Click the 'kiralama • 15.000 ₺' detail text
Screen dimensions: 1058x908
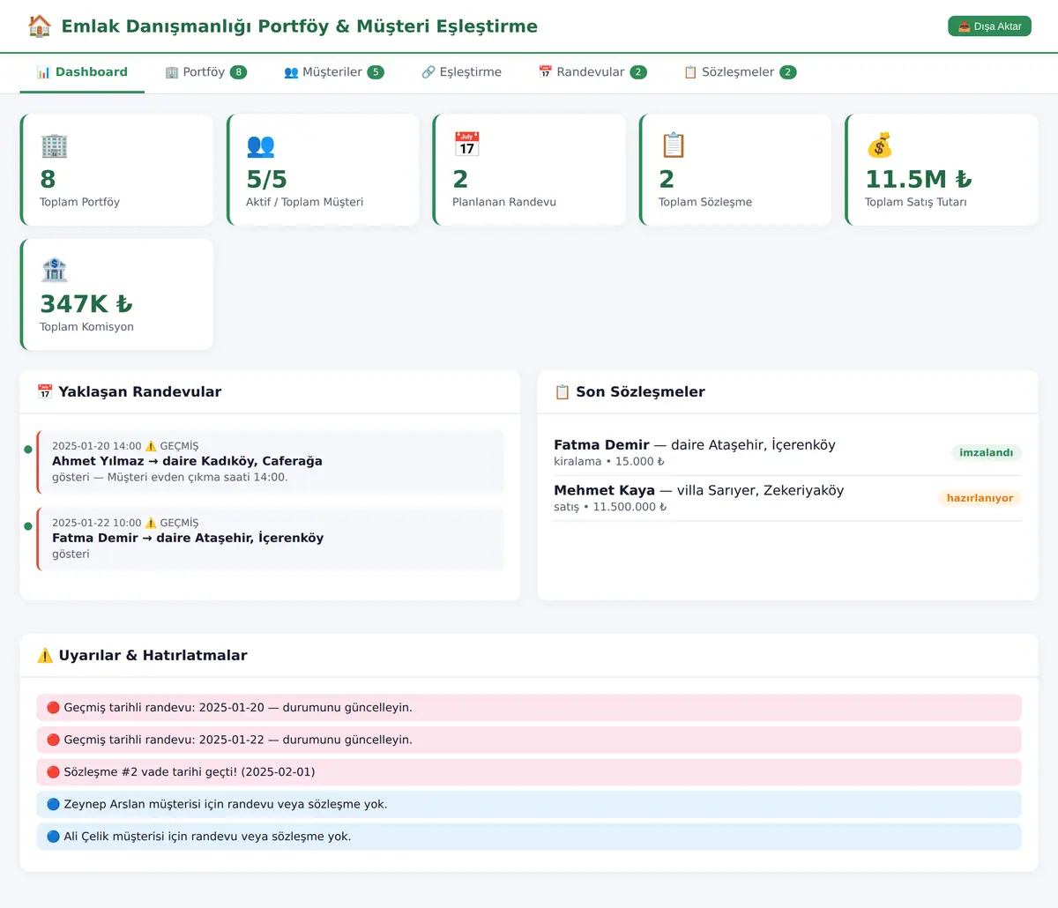(609, 461)
